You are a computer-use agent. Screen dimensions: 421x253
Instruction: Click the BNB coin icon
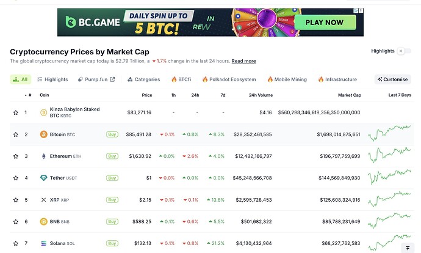pos(43,222)
